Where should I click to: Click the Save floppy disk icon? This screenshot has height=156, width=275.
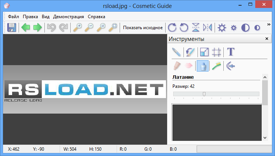(x=11, y=28)
